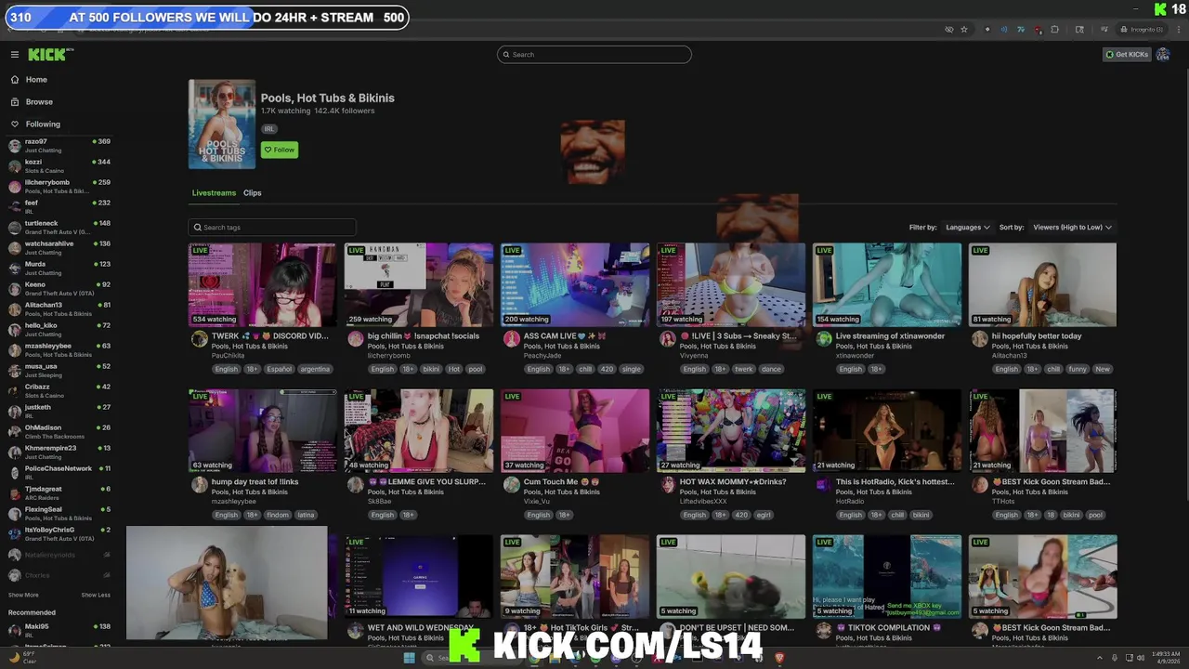Click the Search tags field
This screenshot has width=1189, height=669.
[272, 228]
